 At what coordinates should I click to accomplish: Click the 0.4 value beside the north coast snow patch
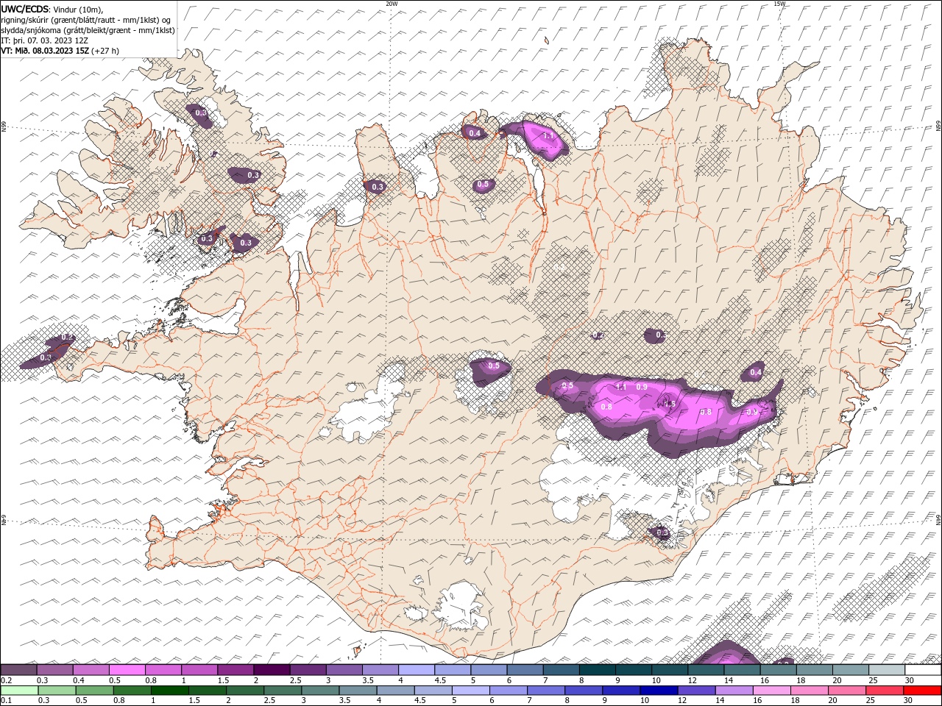click(x=475, y=133)
